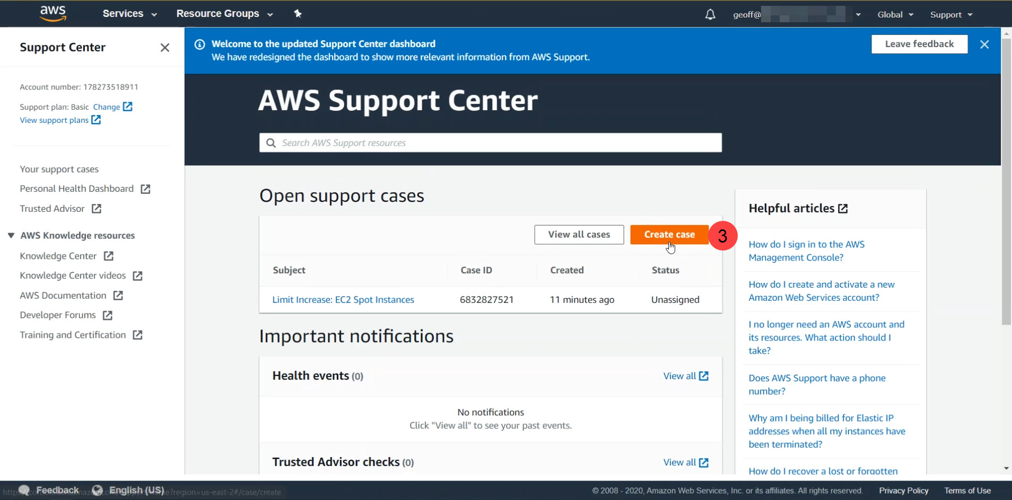Viewport: 1012px width, 500px height.
Task: Open Training and Certification link in sidebar
Action: pyautogui.click(x=73, y=335)
